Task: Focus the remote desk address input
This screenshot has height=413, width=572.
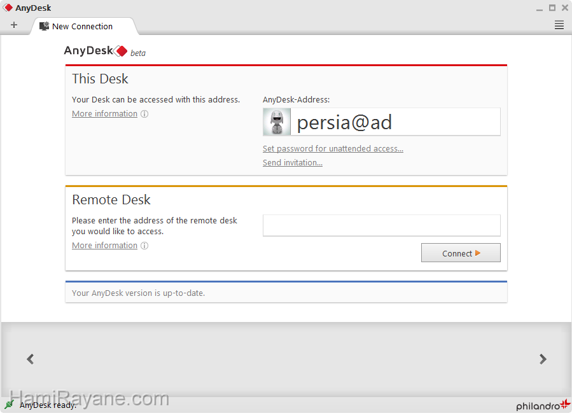Action: click(x=382, y=225)
